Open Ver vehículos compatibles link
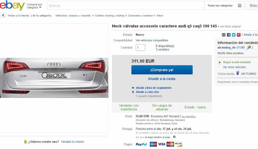 pos(152,40)
